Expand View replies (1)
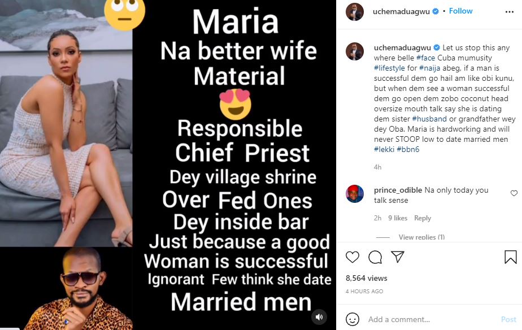The width and height of the screenshot is (522, 330). pos(421,237)
